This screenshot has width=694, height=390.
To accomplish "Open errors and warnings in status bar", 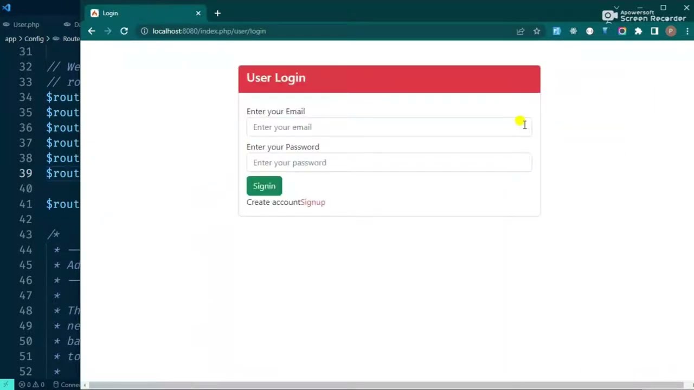I will [32, 385].
